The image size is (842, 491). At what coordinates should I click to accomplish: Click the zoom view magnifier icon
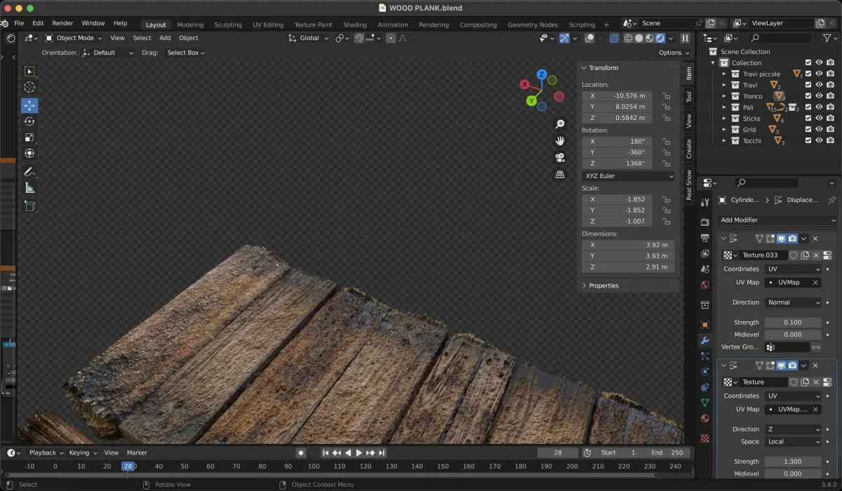[x=560, y=124]
